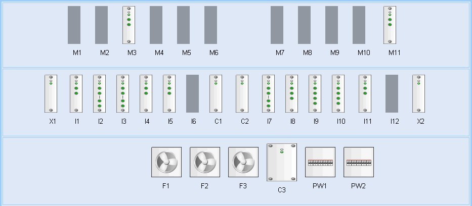Click empty slot M1
Screen dimensions: 472x206
[74, 25]
